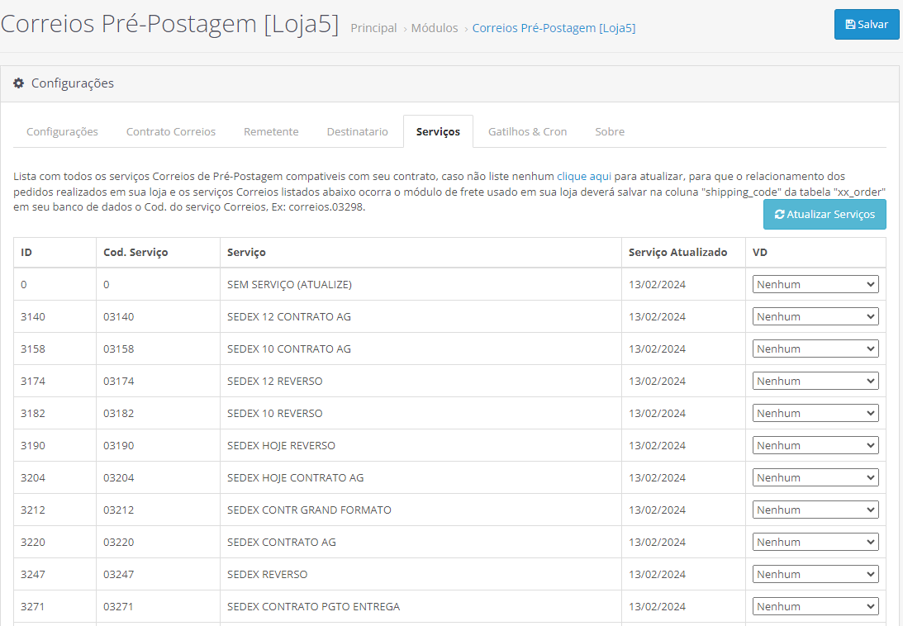Click the 'SEDEX 10 REVERSO' service name
The height and width of the screenshot is (626, 903).
[275, 414]
